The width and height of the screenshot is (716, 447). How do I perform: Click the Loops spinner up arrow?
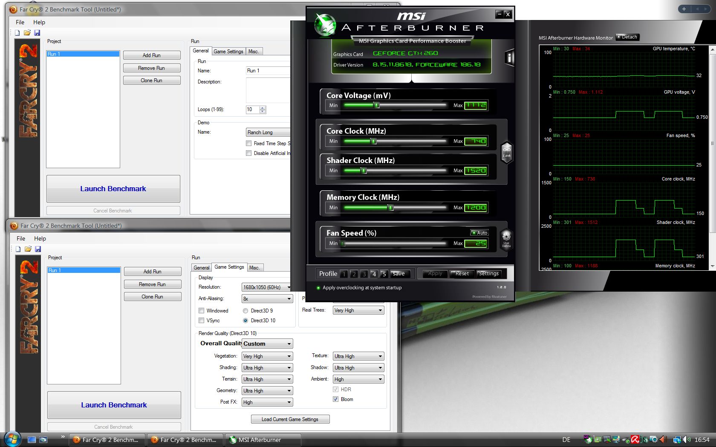click(x=263, y=108)
